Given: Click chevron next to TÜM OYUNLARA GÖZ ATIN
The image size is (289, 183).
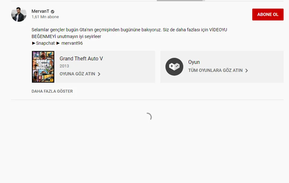Looking at the screenshot, I should (247, 71).
